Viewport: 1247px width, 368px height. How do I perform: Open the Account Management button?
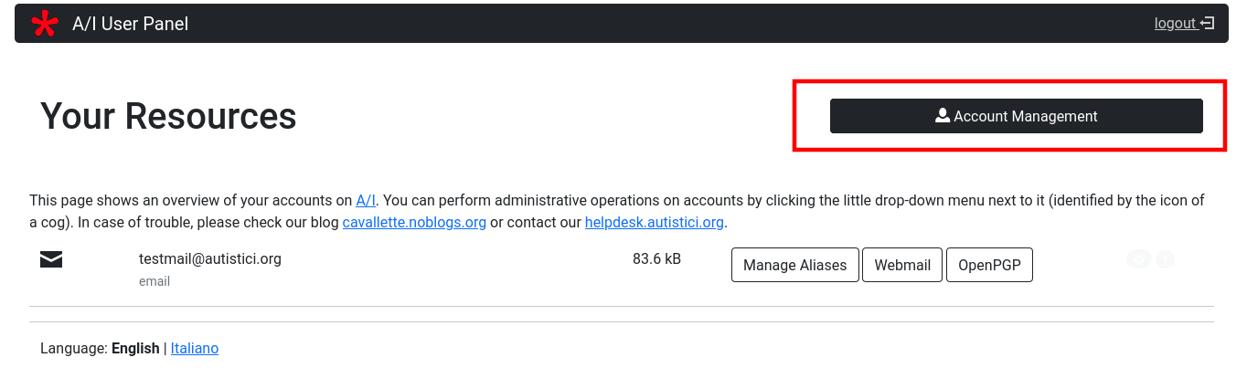(1016, 116)
